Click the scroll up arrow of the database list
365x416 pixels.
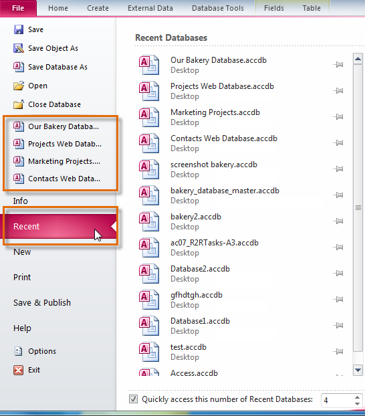tap(358, 59)
